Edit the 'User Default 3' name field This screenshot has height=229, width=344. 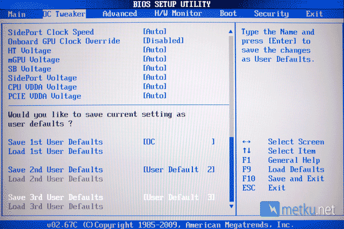pos(179,197)
